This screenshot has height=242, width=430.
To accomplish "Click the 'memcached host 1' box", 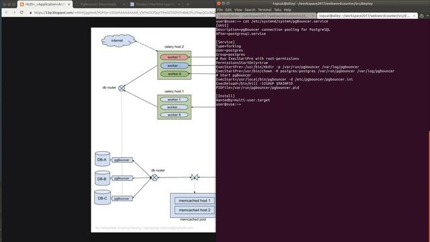I will point(194,201).
